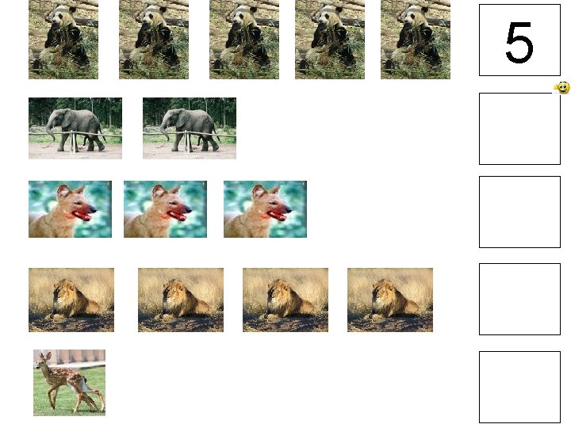Click the first wild dog picture

click(x=71, y=209)
